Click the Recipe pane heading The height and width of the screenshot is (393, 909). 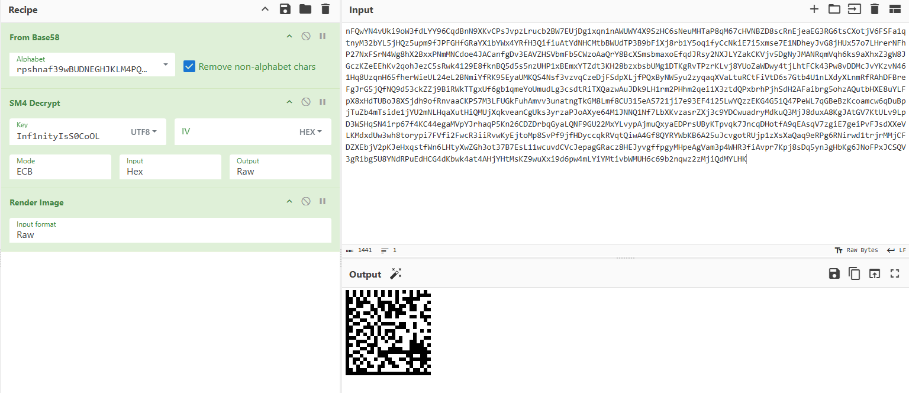pyautogui.click(x=23, y=10)
